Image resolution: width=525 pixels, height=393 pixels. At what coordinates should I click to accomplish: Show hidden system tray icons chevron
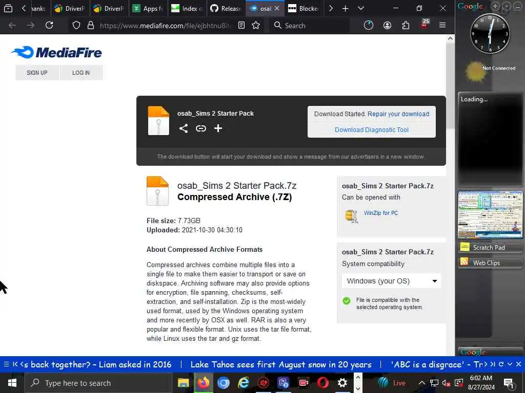[421, 383]
